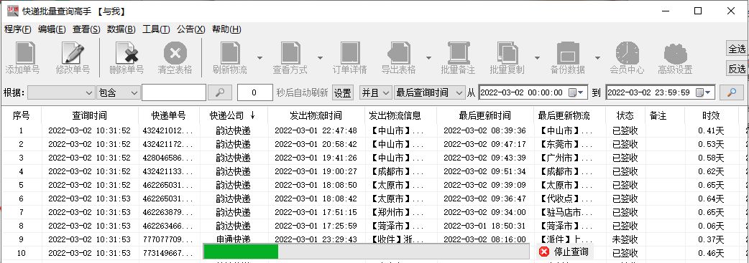749x263 pixels.
Task: Open the 工具(T) menu
Action: (156, 29)
